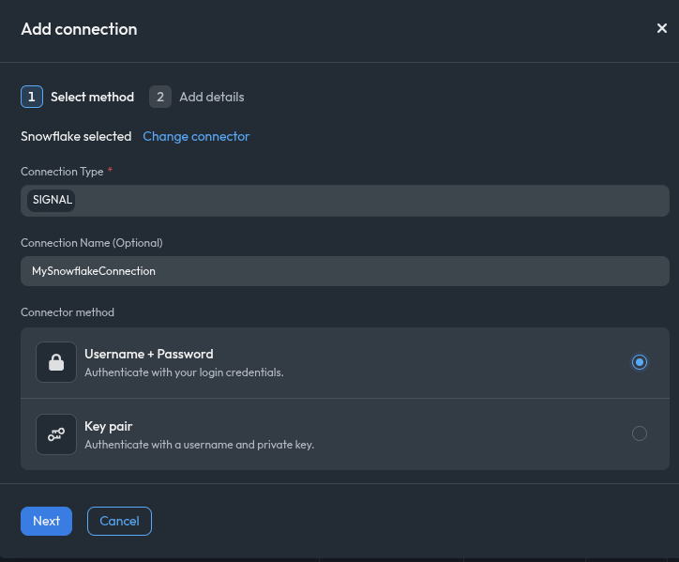Click the Username + Password option title

[149, 354]
